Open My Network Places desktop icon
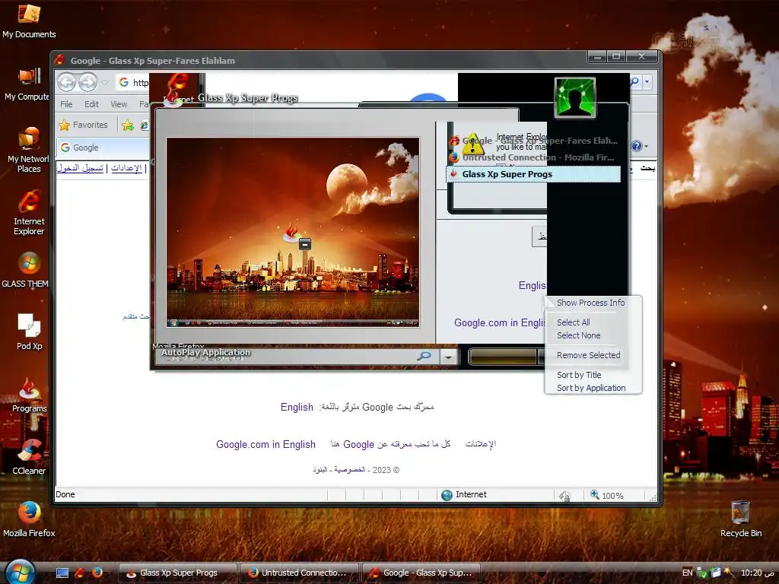 coord(29,149)
